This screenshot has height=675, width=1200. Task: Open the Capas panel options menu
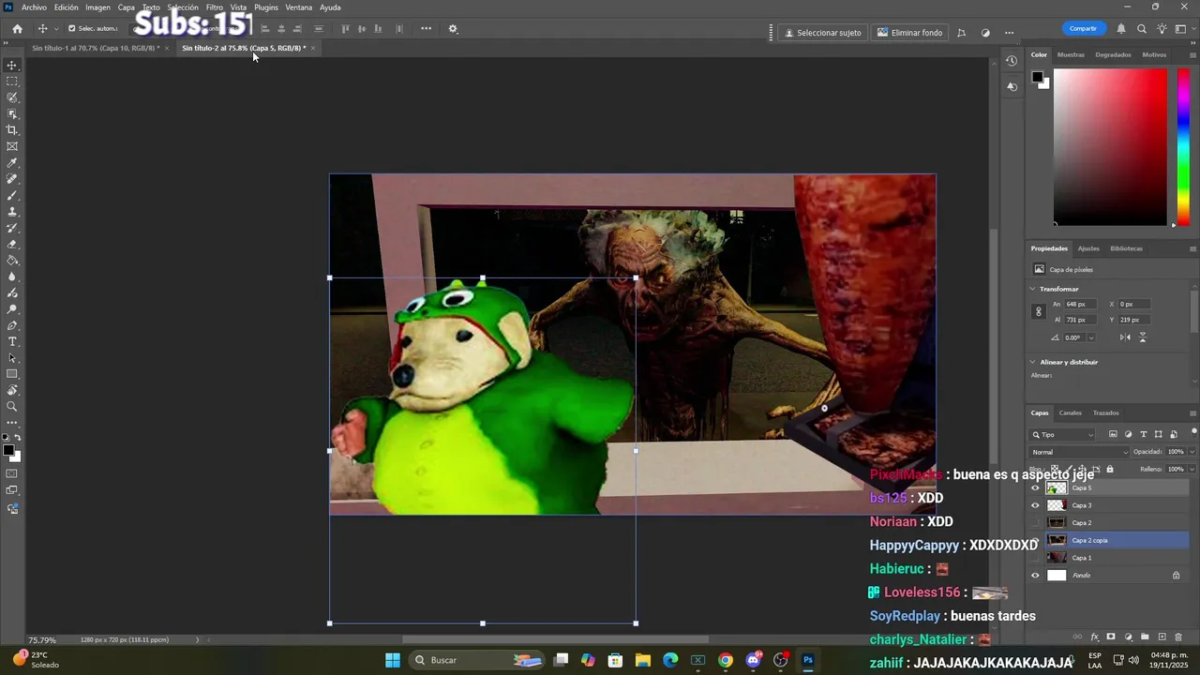(x=1192, y=412)
